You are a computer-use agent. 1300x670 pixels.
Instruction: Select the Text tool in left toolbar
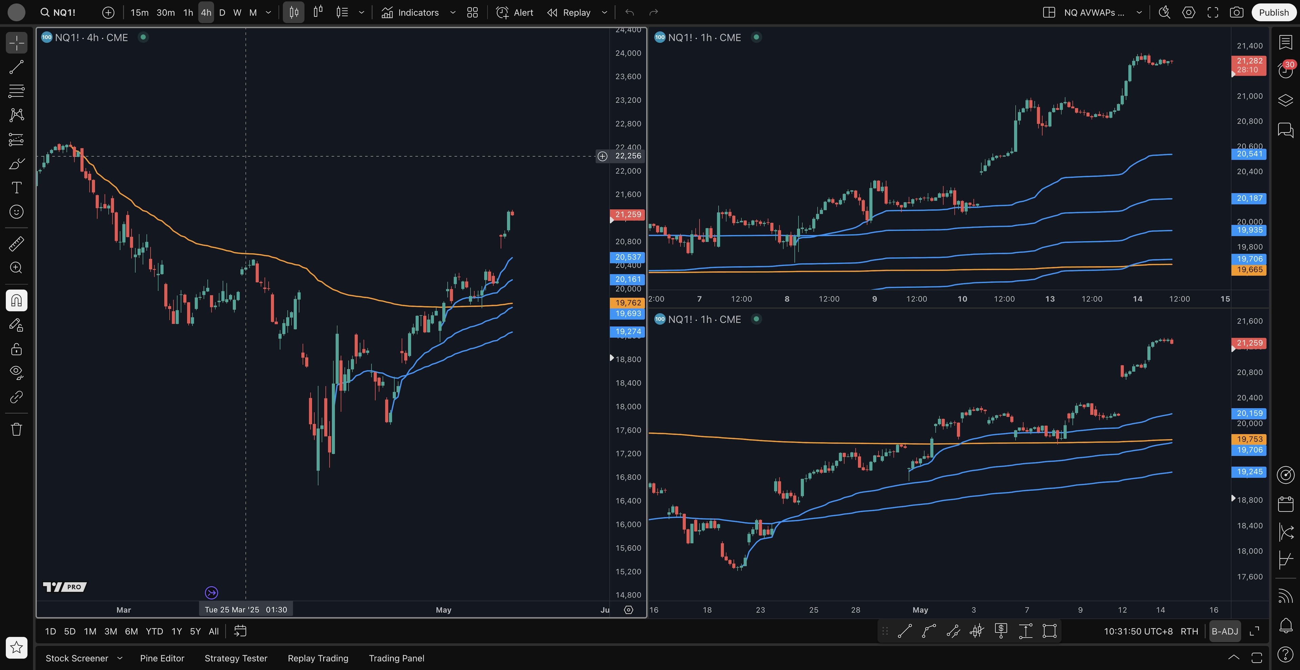point(16,188)
